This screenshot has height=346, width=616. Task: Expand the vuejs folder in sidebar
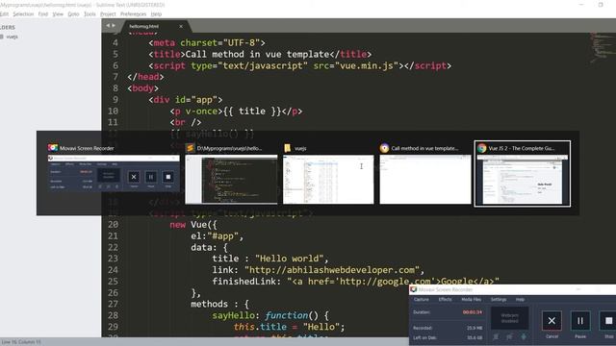12,37
